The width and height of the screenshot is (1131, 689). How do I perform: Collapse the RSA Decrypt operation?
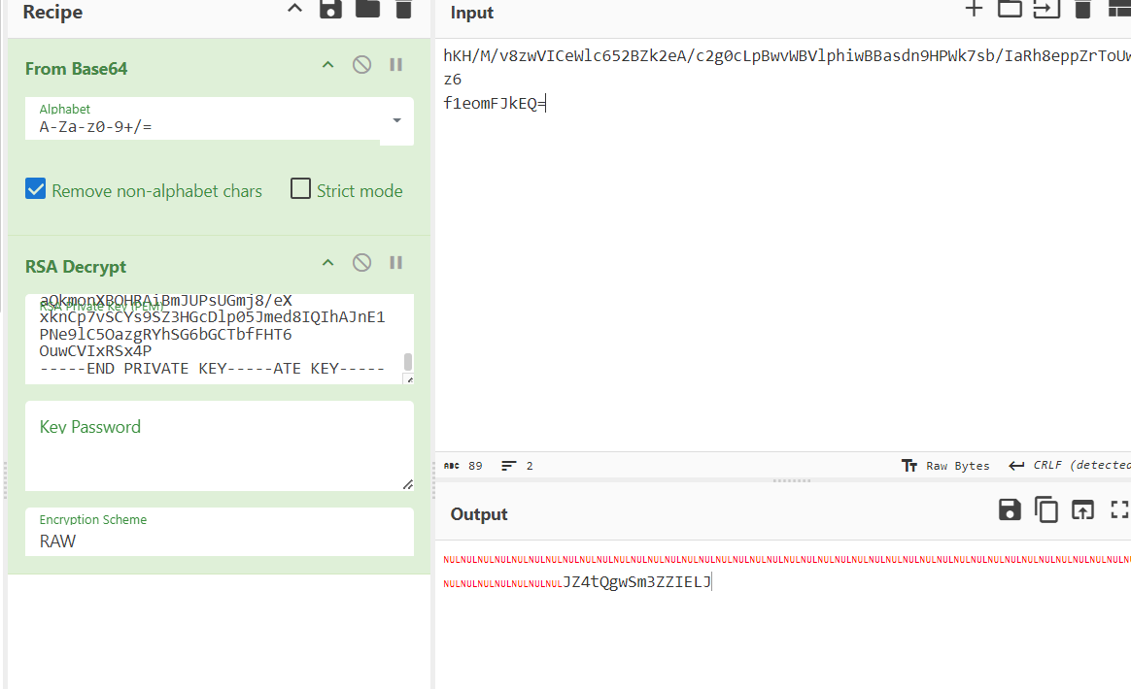(x=328, y=263)
